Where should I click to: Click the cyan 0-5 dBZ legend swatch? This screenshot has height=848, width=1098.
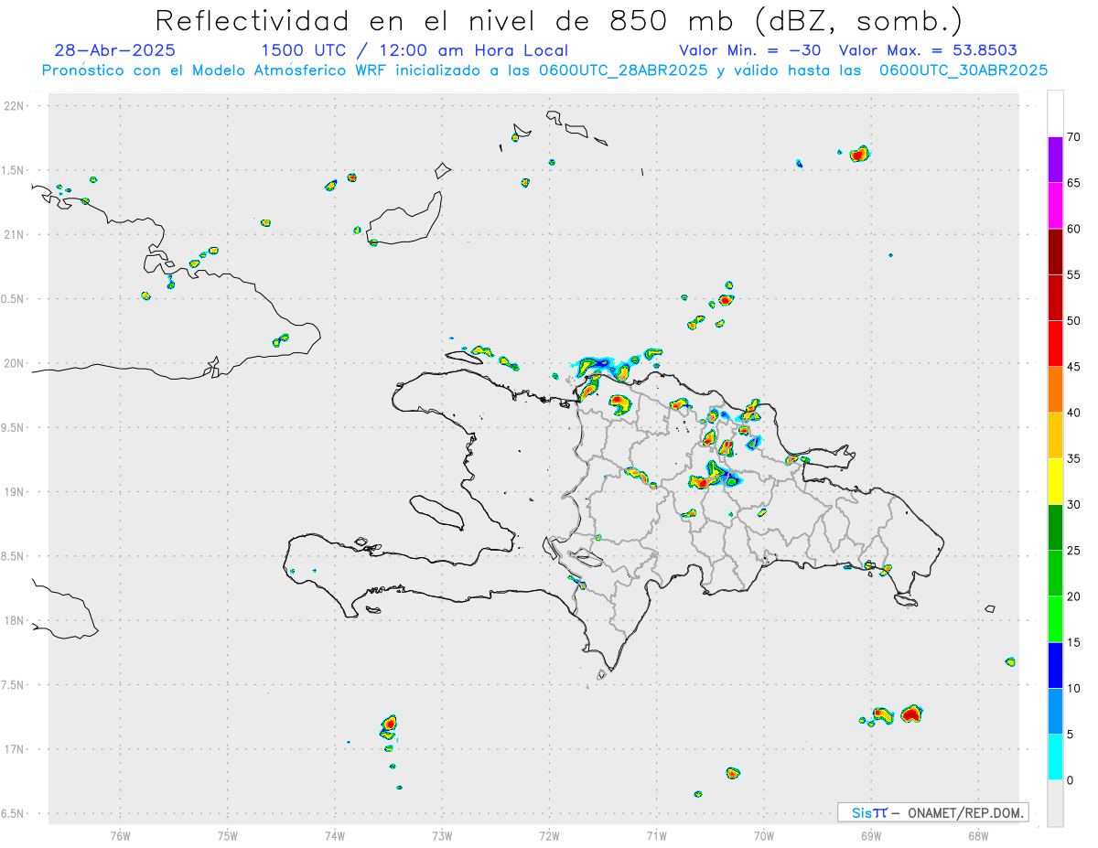pyautogui.click(x=1055, y=757)
